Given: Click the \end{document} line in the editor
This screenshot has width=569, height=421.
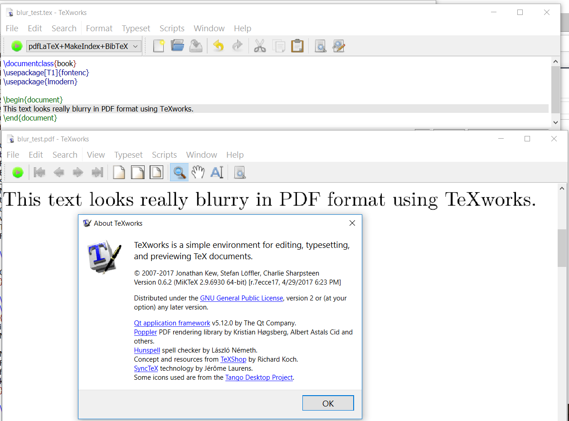Looking at the screenshot, I should tap(30, 118).
